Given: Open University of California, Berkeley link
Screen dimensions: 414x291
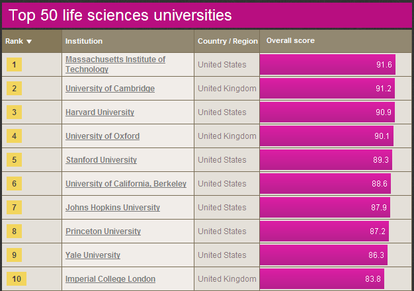Looking at the screenshot, I should click(x=126, y=184).
